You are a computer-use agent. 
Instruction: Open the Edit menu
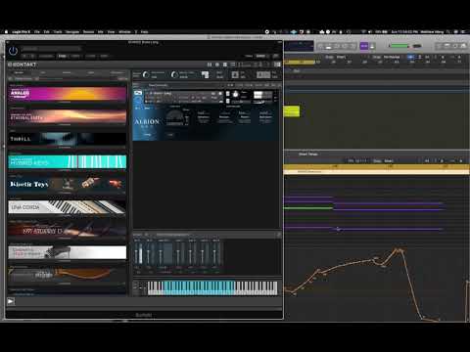47,31
